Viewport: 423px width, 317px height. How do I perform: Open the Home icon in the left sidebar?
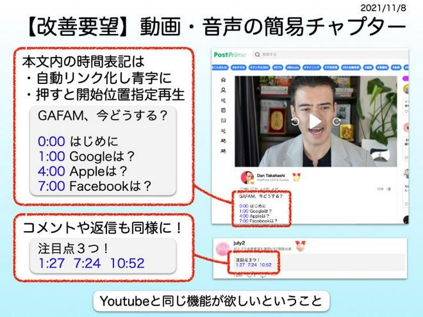(x=223, y=80)
